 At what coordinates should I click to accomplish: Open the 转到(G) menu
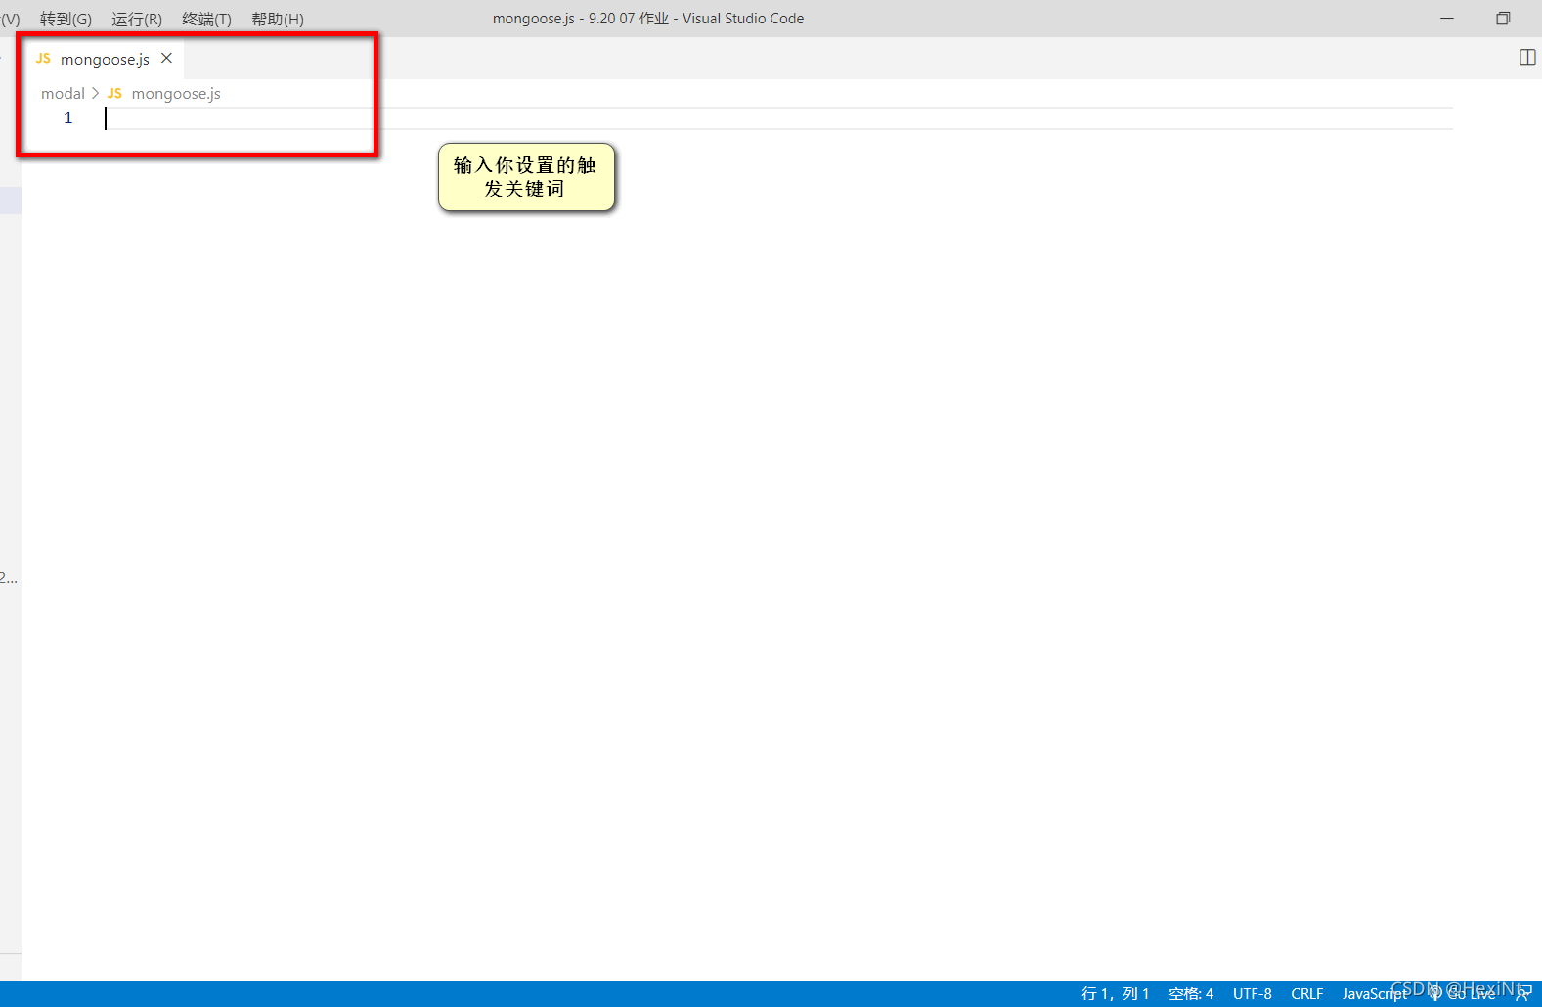(66, 19)
